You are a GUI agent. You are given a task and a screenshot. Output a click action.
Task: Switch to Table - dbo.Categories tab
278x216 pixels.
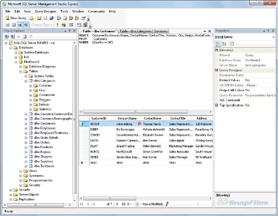click(135, 31)
